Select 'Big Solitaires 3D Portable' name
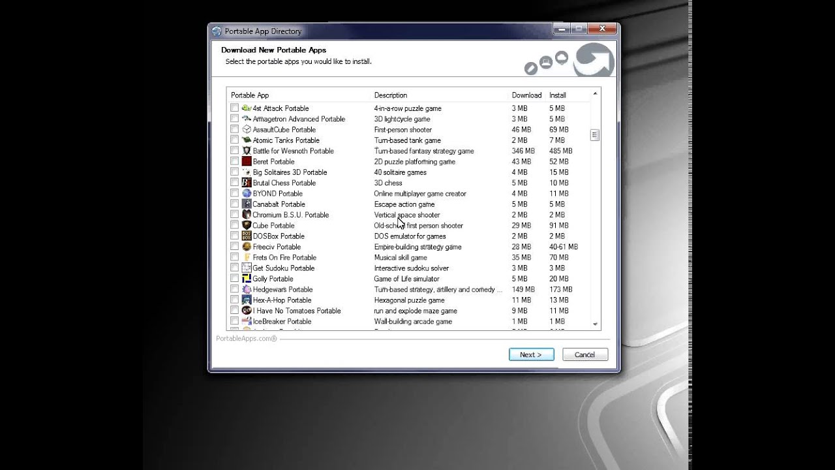This screenshot has height=470, width=835. 290,172
